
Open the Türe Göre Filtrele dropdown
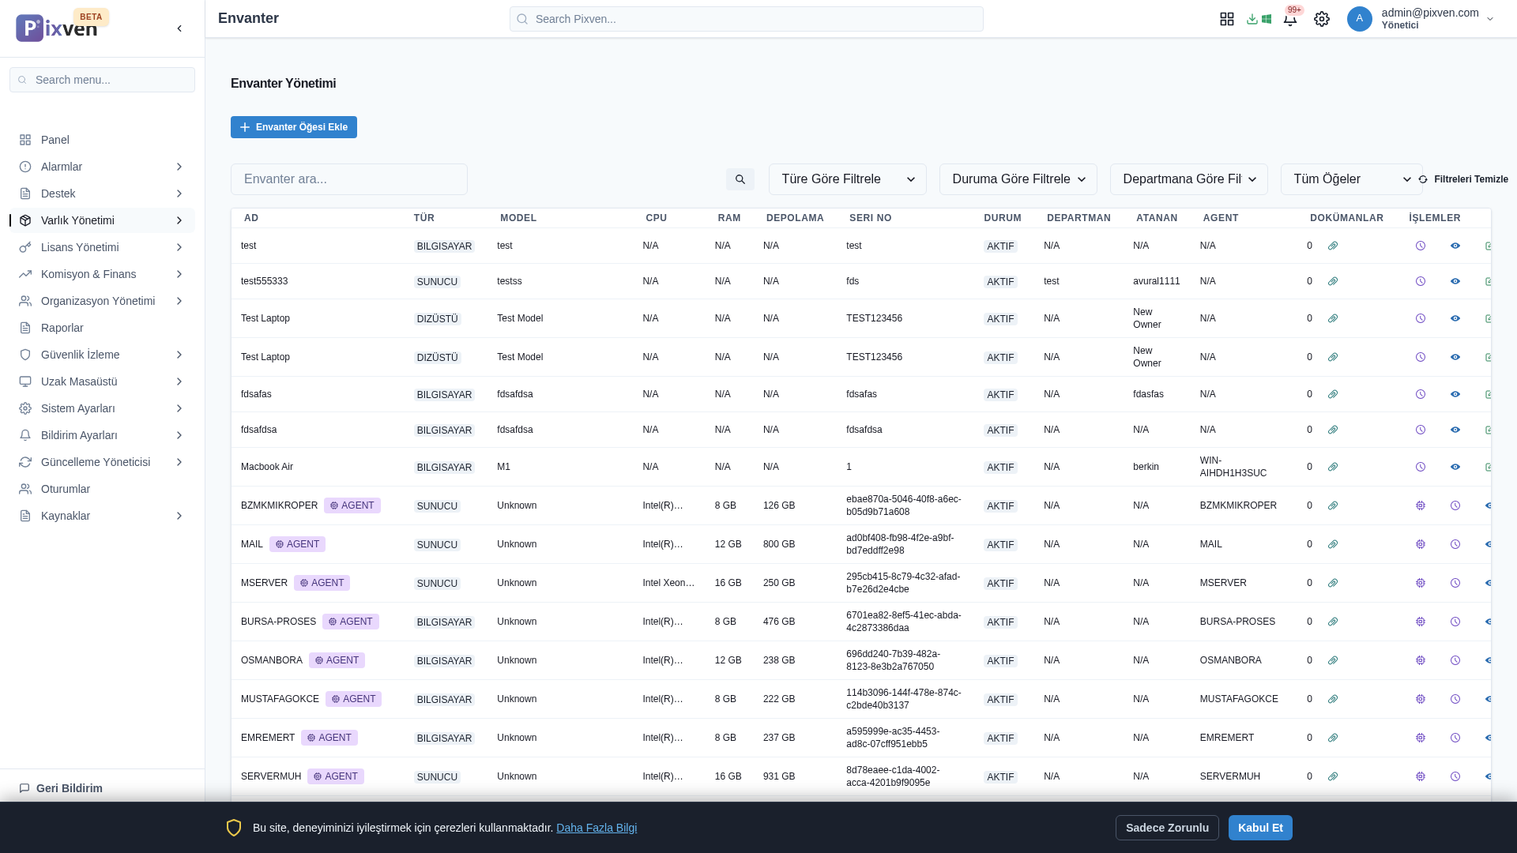(x=847, y=179)
